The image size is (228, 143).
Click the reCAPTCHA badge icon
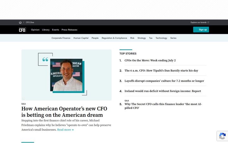222,136
